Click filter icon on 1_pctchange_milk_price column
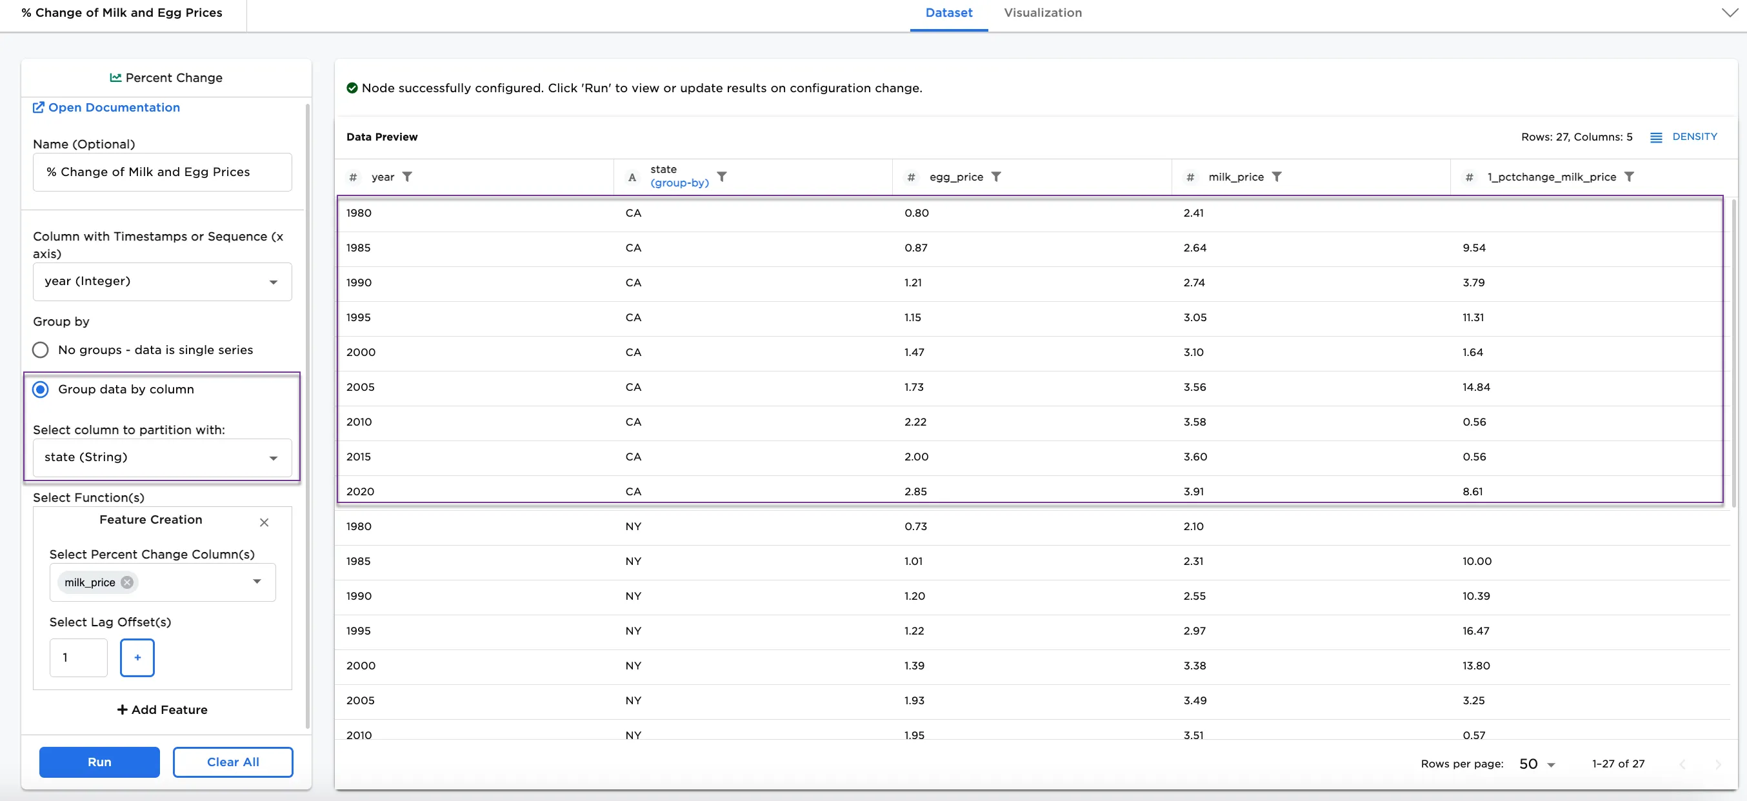Viewport: 1747px width, 801px height. pos(1629,177)
